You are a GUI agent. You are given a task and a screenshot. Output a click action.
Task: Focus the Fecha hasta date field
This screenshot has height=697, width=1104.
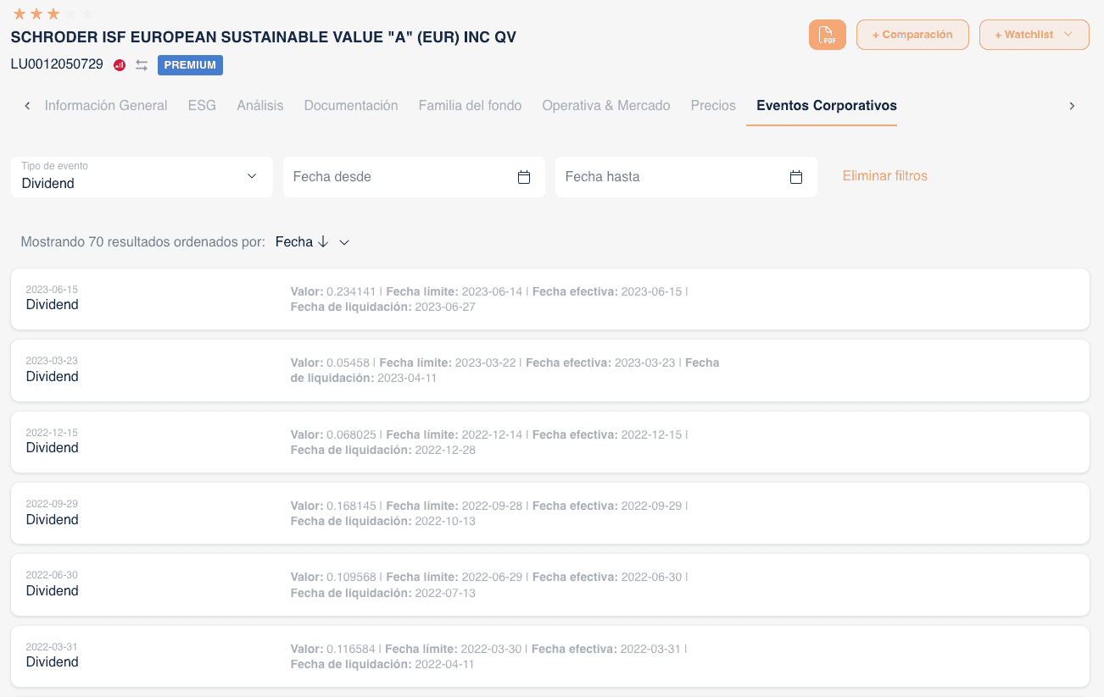[686, 177]
